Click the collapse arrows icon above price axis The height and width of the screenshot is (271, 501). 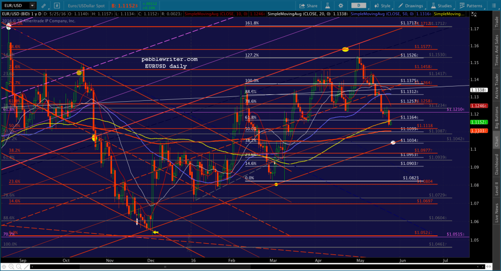(474, 14)
